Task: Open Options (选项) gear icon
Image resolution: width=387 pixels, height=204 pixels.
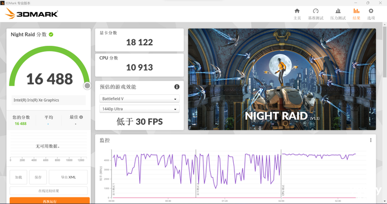Action: 371,11
